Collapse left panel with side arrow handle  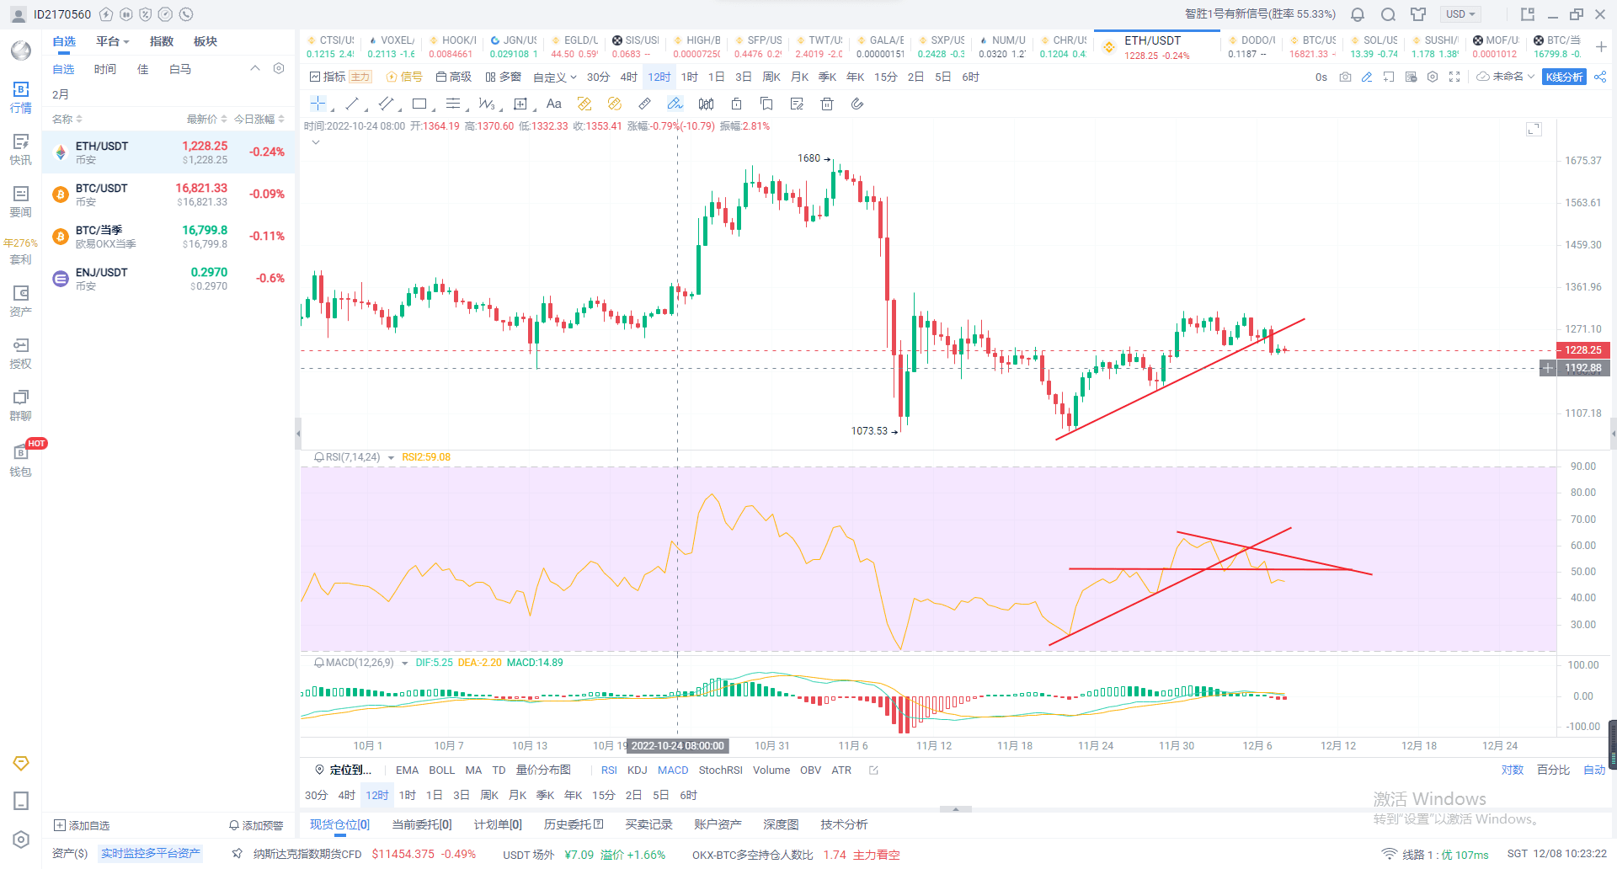point(297,434)
